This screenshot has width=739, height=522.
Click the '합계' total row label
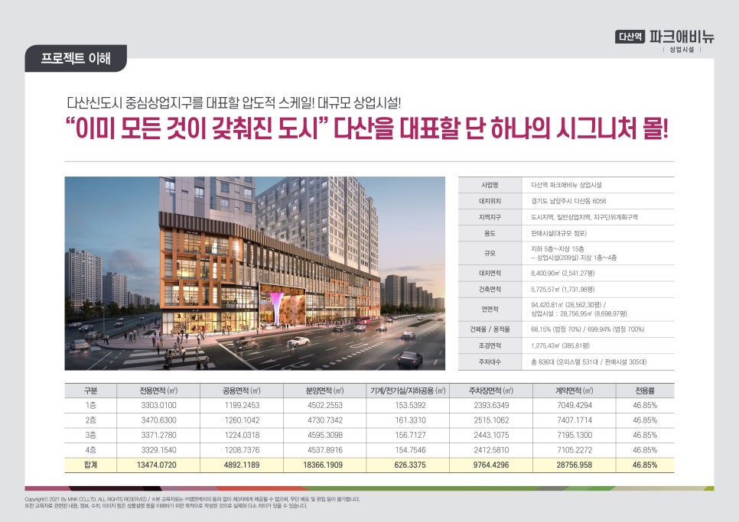click(x=90, y=465)
